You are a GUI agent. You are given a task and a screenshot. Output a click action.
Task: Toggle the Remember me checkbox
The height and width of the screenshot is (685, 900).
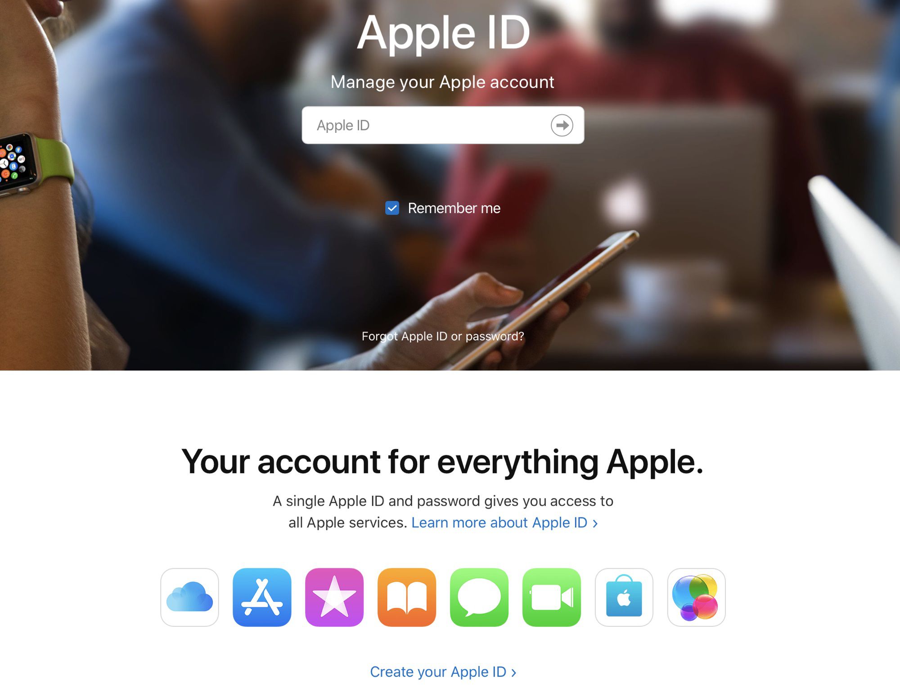(392, 209)
